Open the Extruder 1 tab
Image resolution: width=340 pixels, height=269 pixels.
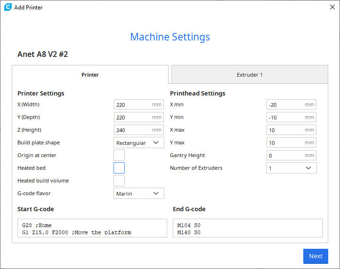[250, 74]
